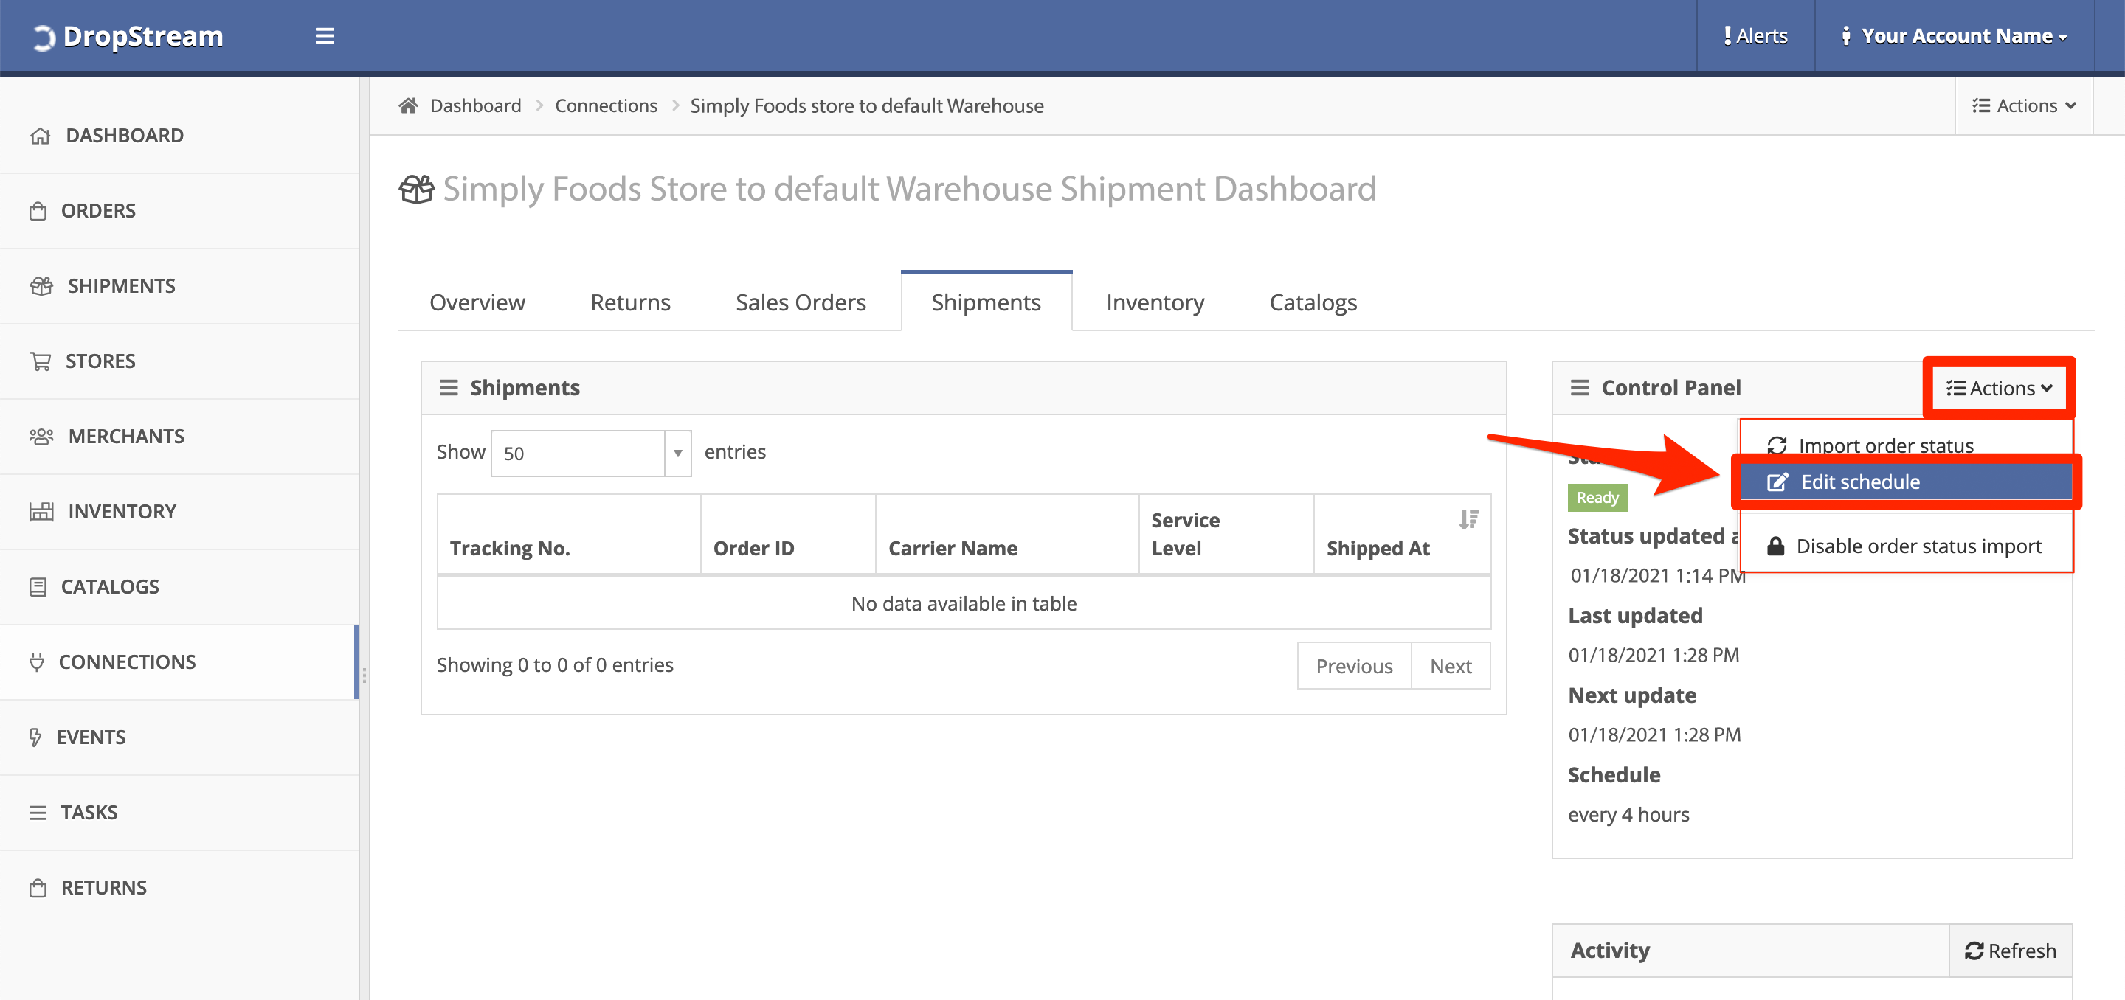Sort by Carrier Name column
This screenshot has width=2125, height=1000.
pyautogui.click(x=1007, y=534)
